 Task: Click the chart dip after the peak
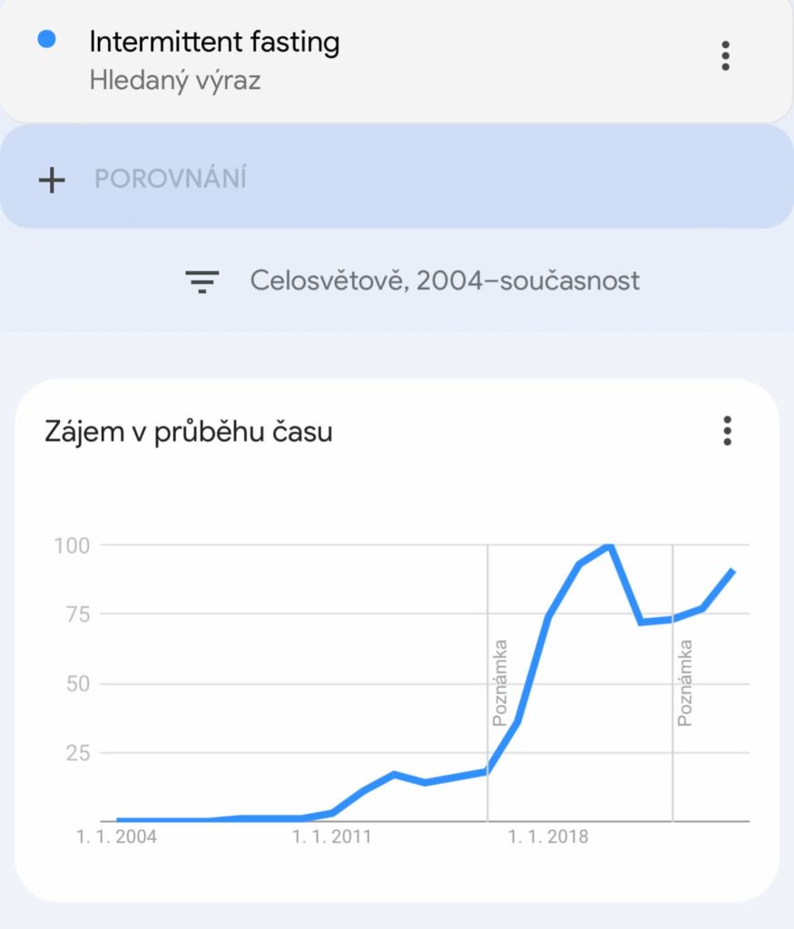coord(641,622)
